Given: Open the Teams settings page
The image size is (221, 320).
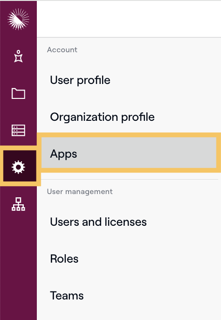Looking at the screenshot, I should [67, 296].
